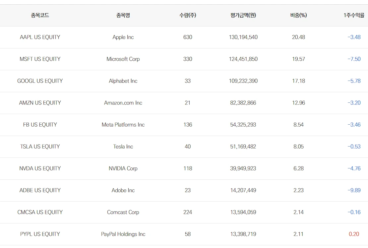Click the Microsoft Corp name cell
This screenshot has height=248, width=368.
tap(123, 59)
